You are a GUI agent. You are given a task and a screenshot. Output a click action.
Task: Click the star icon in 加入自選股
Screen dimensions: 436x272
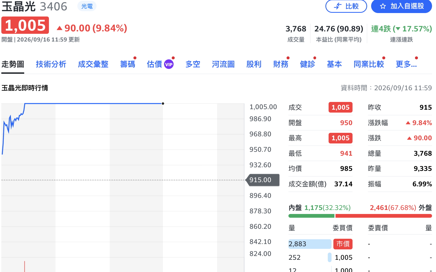tap(383, 6)
